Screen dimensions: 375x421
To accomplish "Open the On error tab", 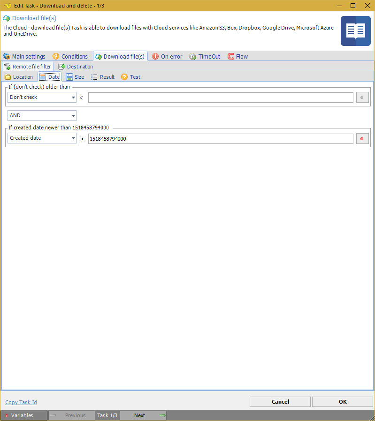I will coord(167,57).
